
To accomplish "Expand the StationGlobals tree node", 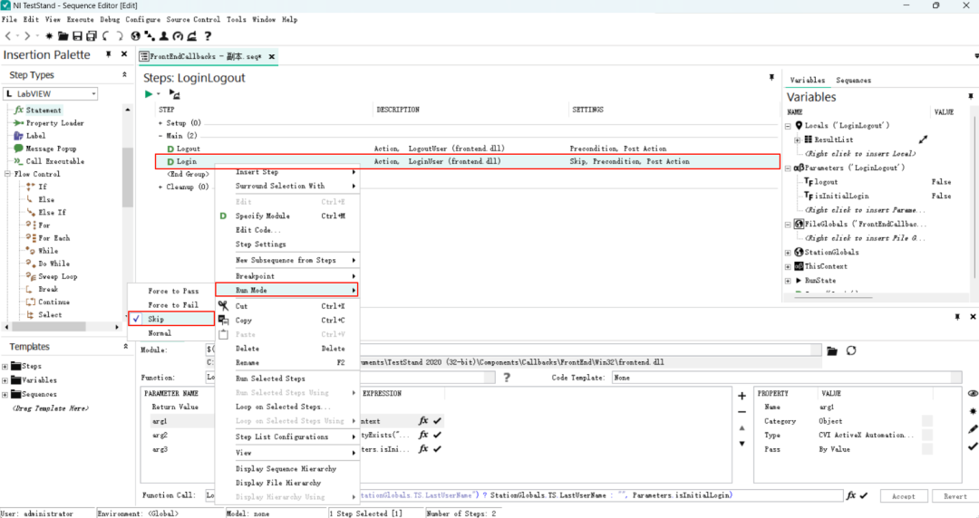I will 788,253.
